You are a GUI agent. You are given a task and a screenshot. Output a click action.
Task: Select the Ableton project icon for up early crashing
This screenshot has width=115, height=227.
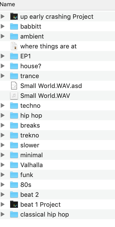click(x=14, y=16)
